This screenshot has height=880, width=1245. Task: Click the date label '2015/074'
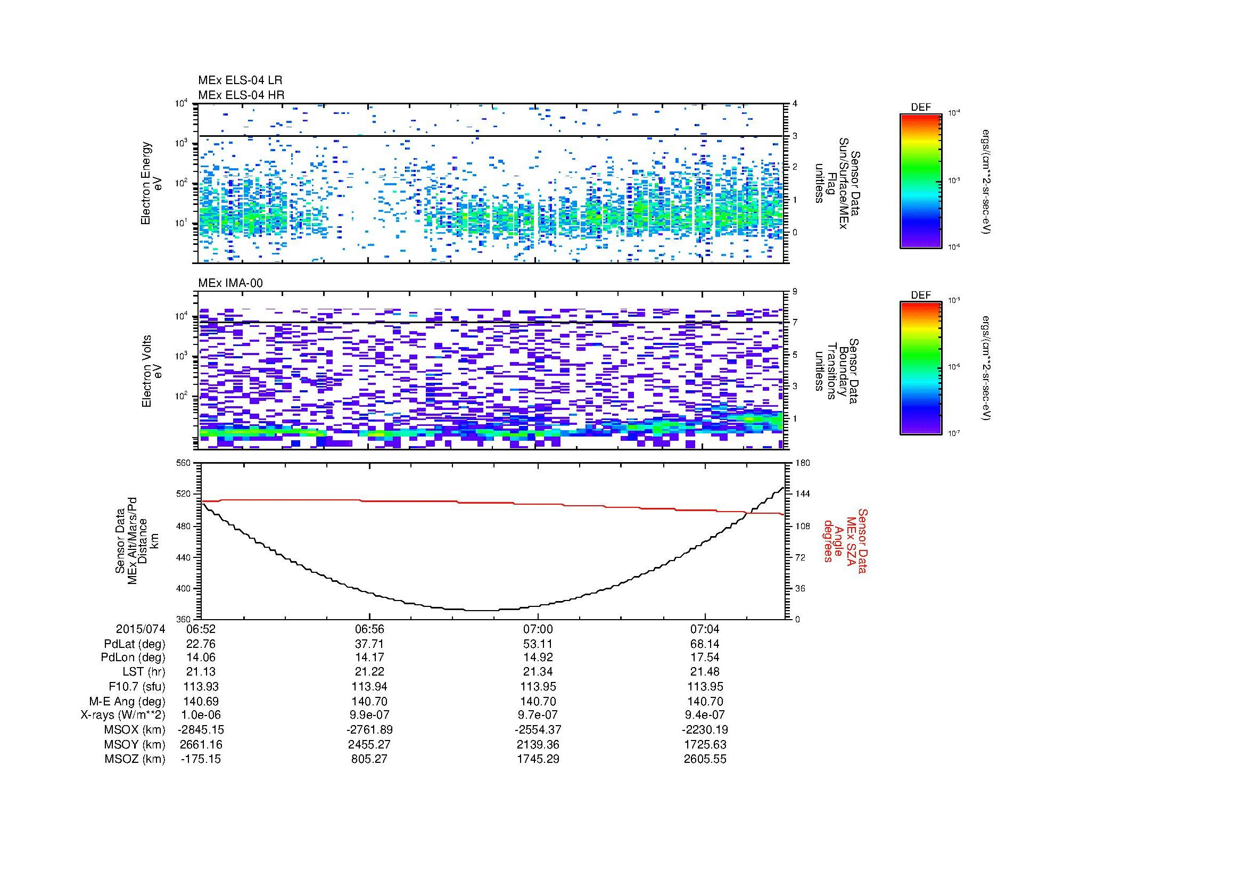pos(141,629)
